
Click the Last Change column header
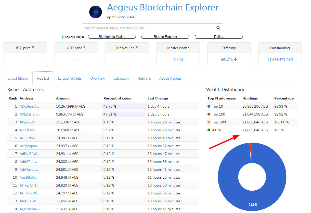pyautogui.click(x=158, y=98)
